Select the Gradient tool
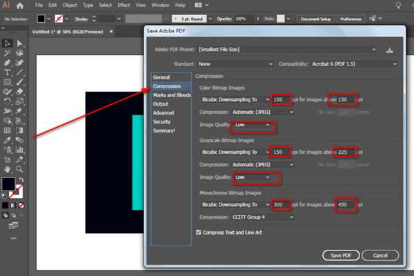This screenshot has width=414, height=276. [19, 130]
